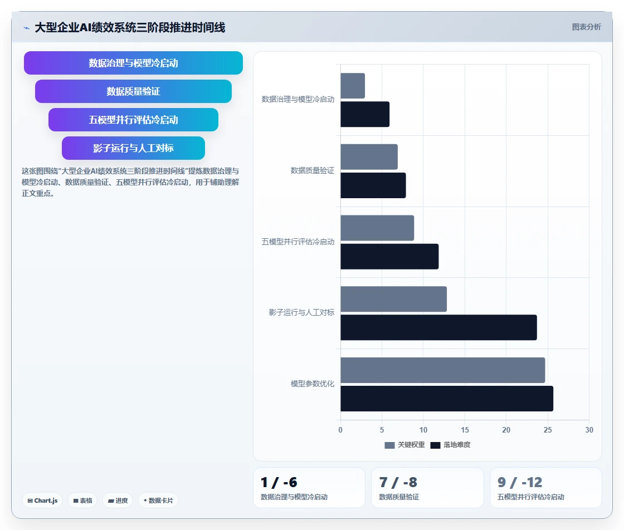This screenshot has height=530, width=624.
Task: Click the dark 落地难度 bar for 模型参数优化
Action: pos(447,399)
